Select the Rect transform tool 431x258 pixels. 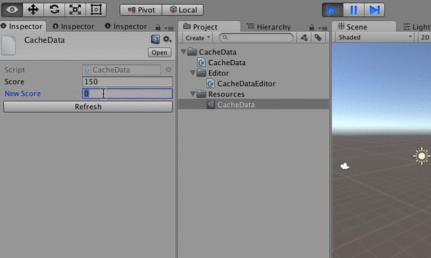pos(96,10)
